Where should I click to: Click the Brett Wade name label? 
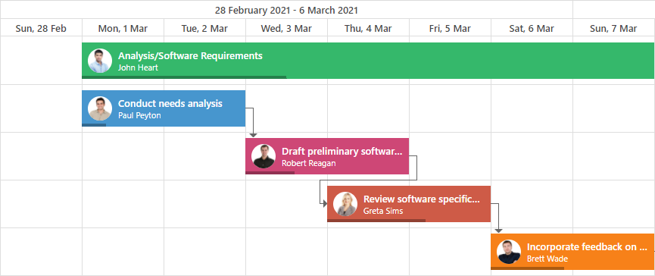[547, 259]
